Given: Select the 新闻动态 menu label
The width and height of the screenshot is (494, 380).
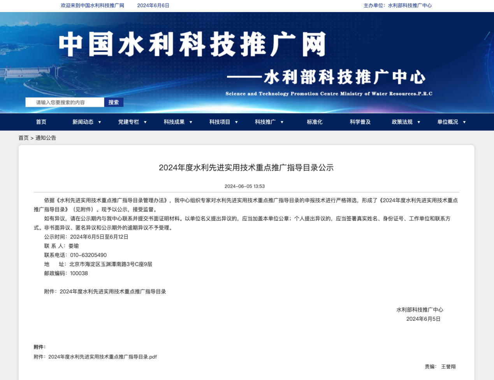Looking at the screenshot, I should (83, 122).
